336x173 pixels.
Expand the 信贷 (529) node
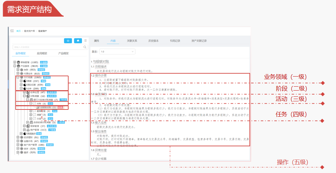[x=18, y=149]
